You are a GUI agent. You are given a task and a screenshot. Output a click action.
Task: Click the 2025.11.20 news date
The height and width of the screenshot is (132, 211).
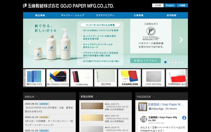tap(31, 131)
